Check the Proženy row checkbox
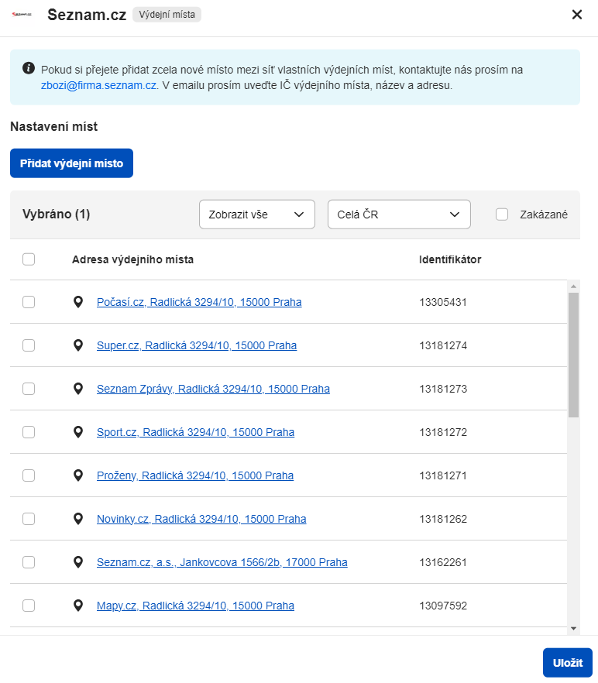This screenshot has height=683, width=598. 29,475
